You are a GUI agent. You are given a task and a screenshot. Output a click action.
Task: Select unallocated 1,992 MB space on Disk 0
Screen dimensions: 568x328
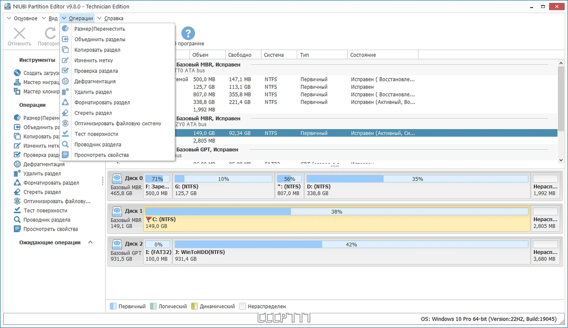[545, 186]
